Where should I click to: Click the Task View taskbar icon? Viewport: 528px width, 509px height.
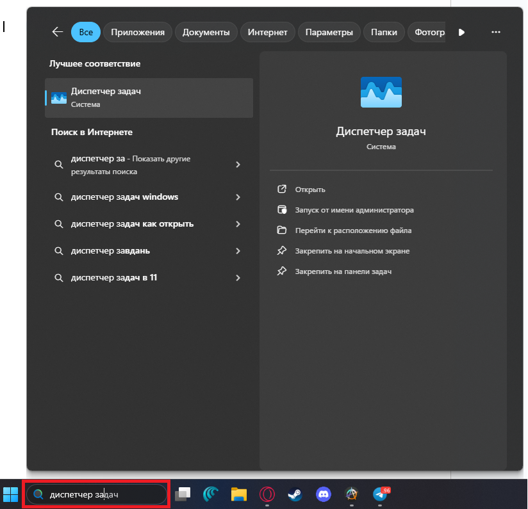coord(183,494)
